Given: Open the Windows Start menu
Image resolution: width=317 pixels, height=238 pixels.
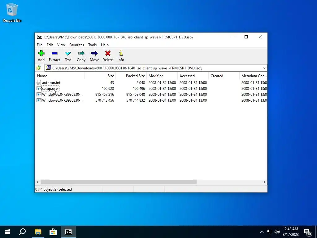Looking at the screenshot, I should point(7,232).
